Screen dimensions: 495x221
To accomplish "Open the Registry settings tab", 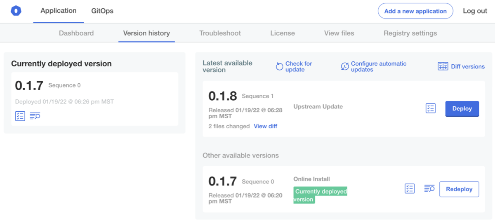I will tap(410, 33).
